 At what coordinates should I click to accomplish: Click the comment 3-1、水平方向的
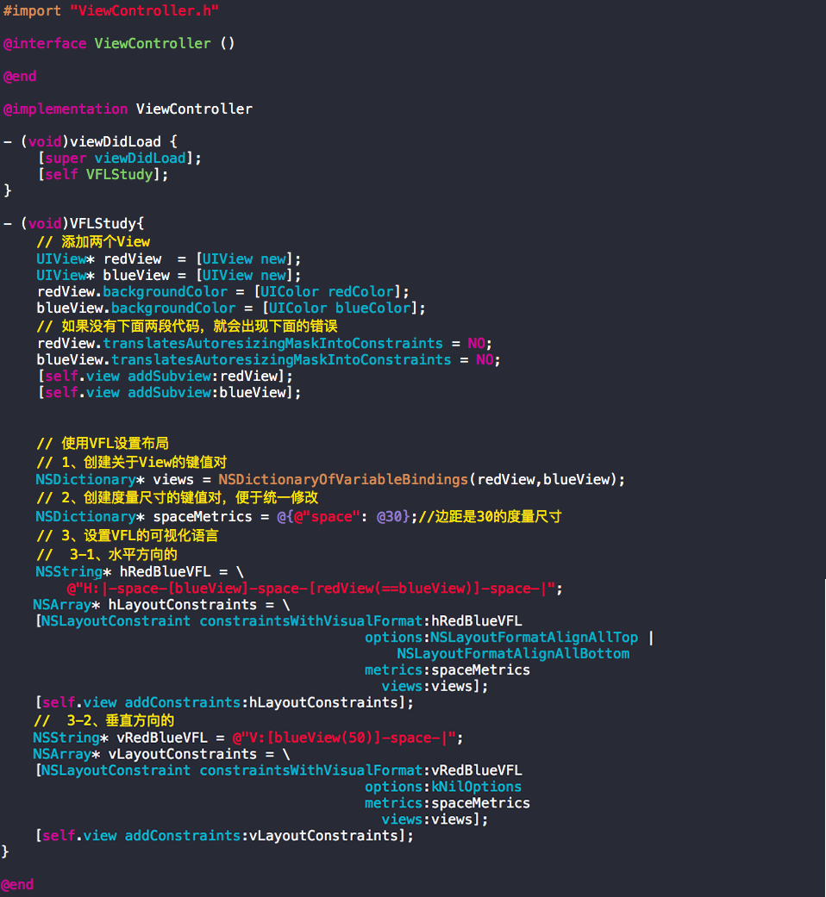click(107, 554)
